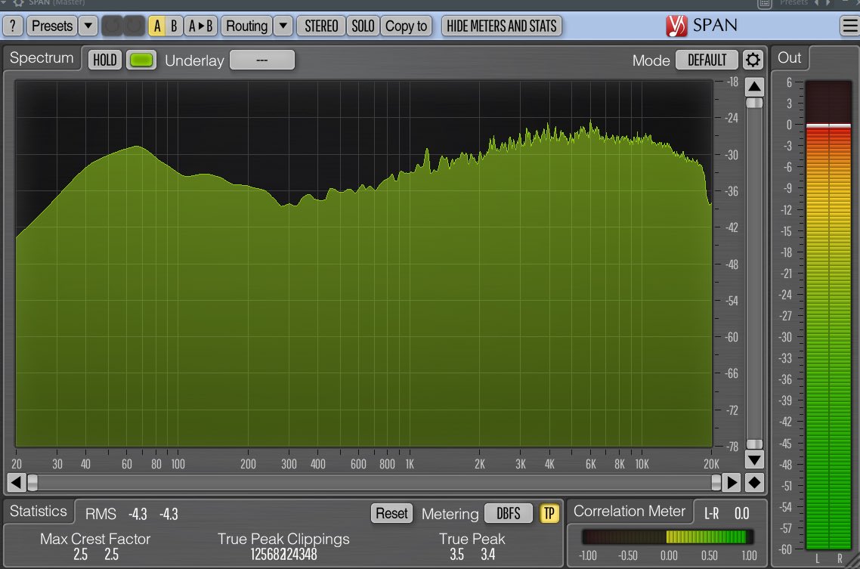Click the left handle of frequency range slider
The image size is (860, 569).
[x=32, y=482]
